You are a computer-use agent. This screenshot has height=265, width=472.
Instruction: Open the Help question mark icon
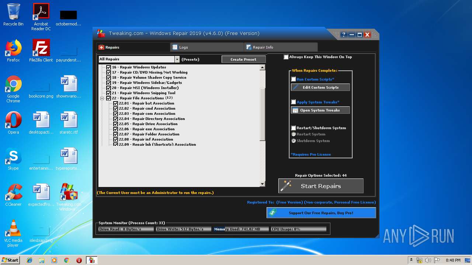coord(344,35)
